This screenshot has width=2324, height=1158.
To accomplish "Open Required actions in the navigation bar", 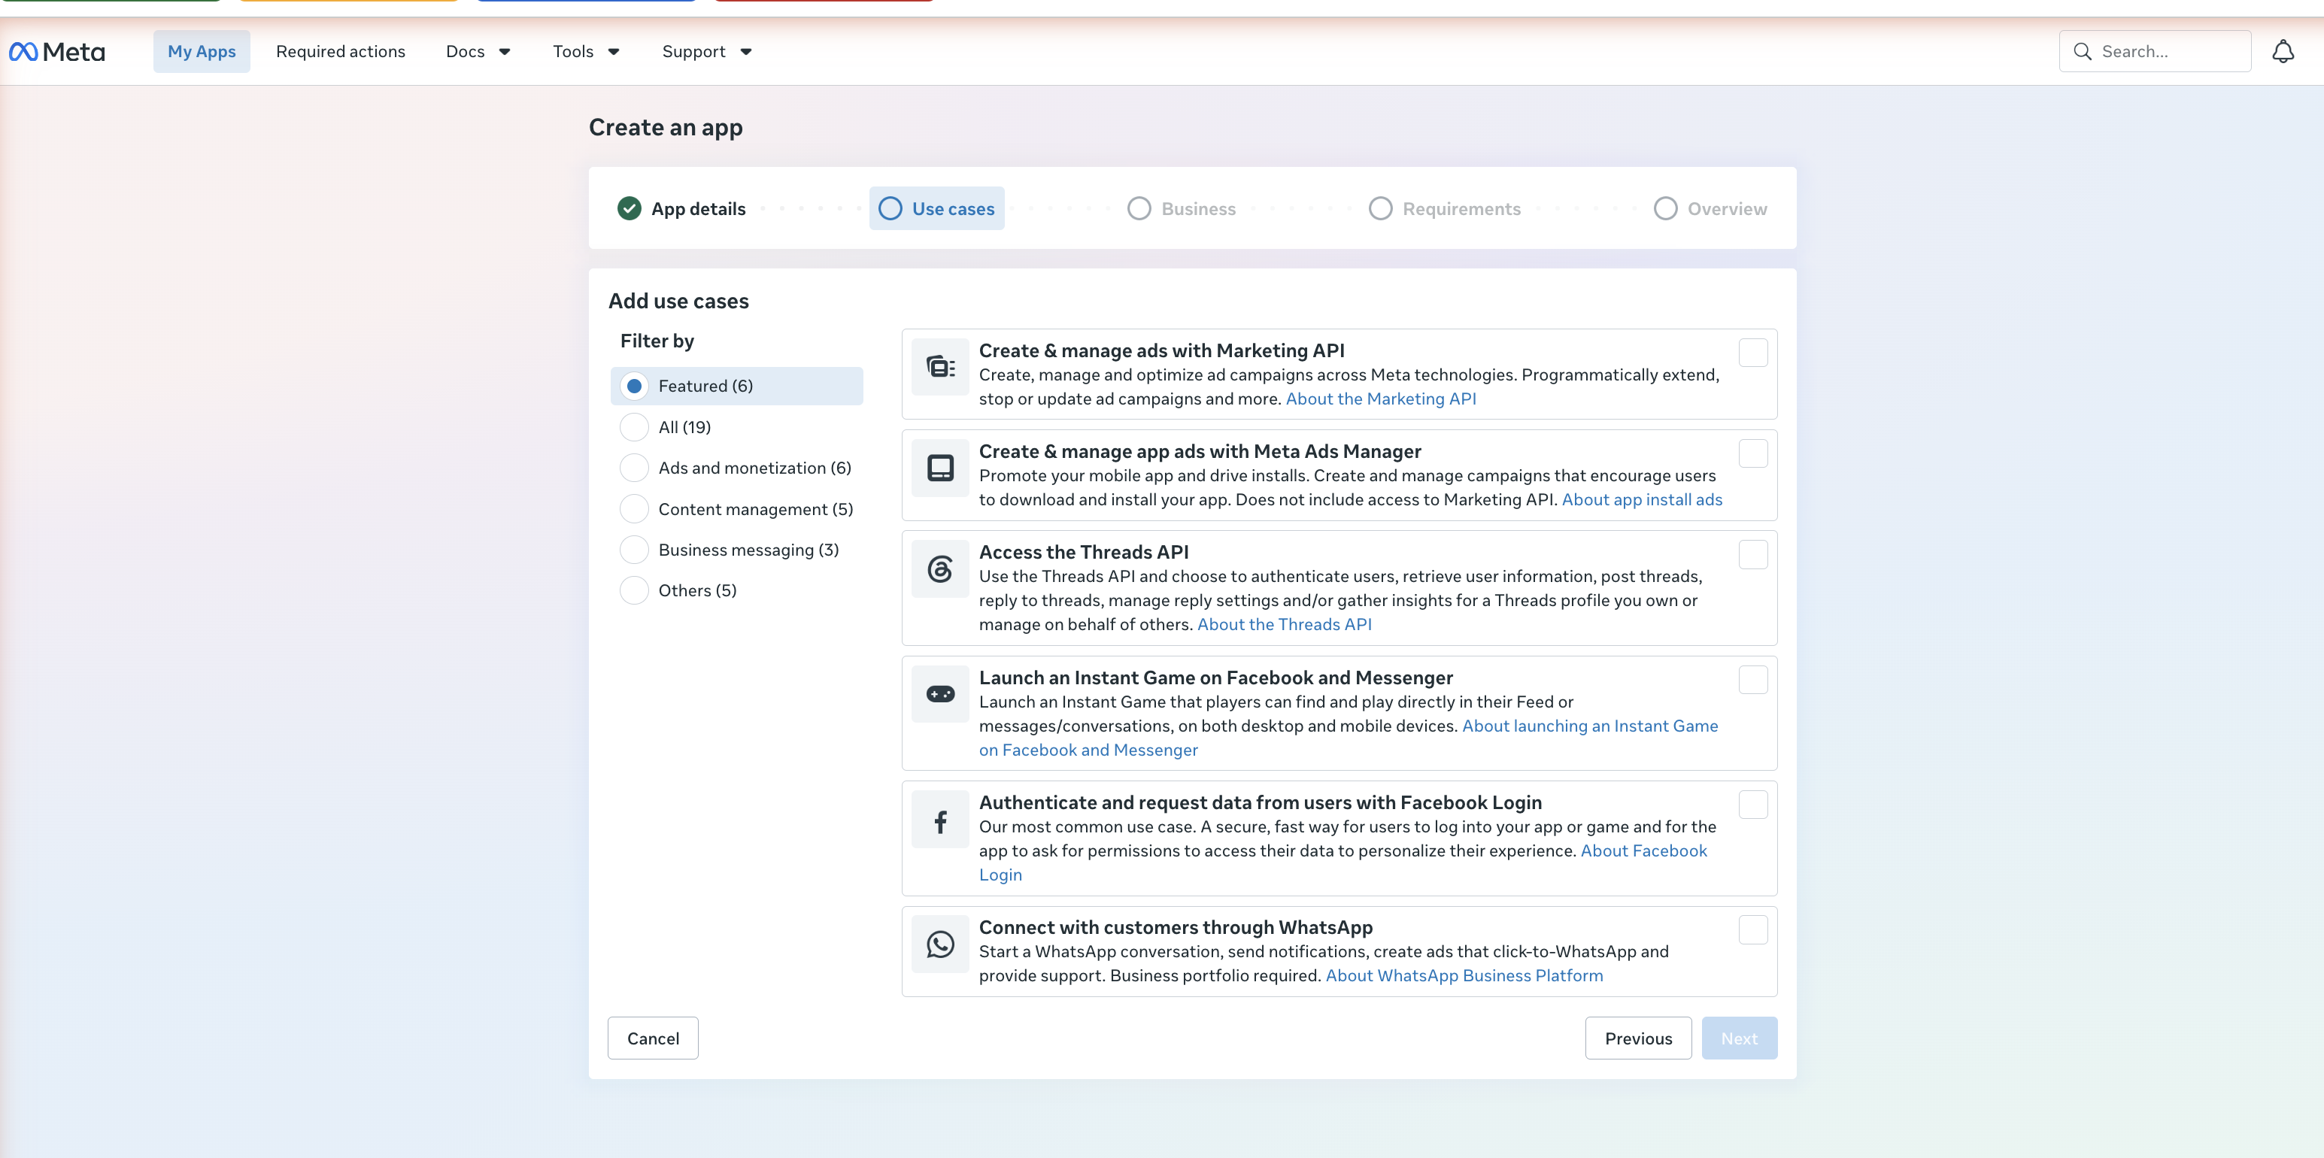I will (340, 51).
